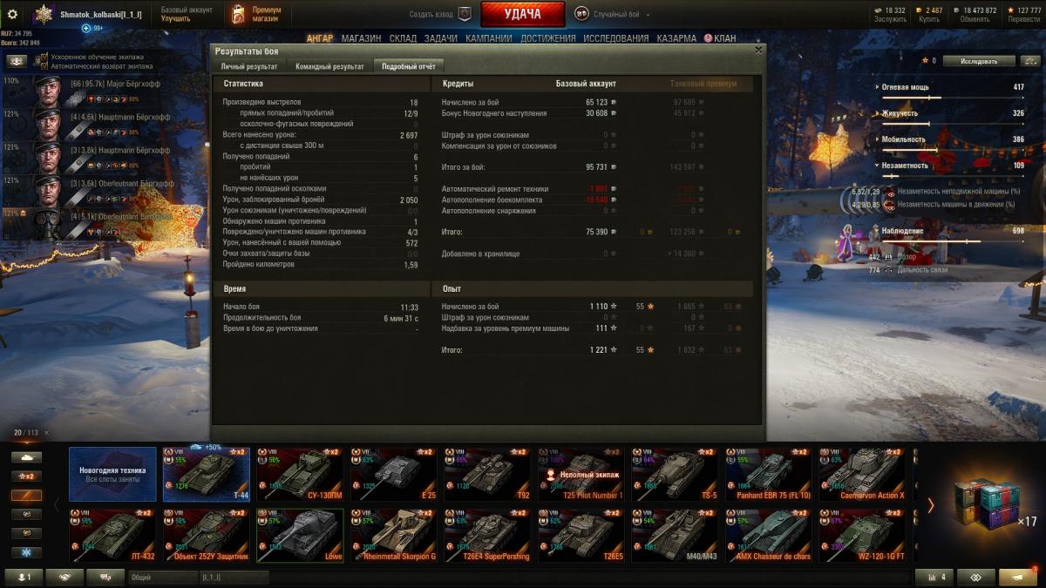This screenshot has width=1046, height=588.
Task: Click the bottom-right eye view button
Action: (976, 578)
